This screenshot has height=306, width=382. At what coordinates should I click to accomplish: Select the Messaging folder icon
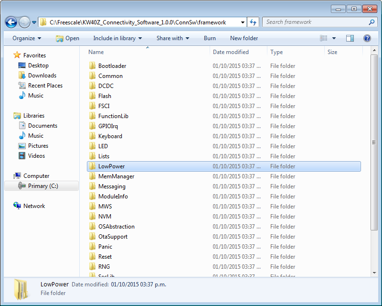pos(92,186)
